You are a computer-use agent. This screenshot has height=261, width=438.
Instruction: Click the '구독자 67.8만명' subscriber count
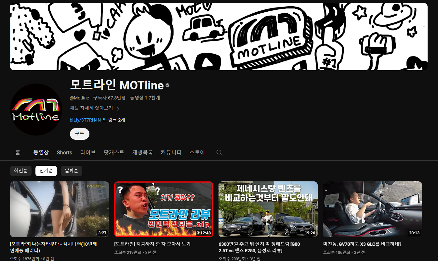pyautogui.click(x=109, y=98)
